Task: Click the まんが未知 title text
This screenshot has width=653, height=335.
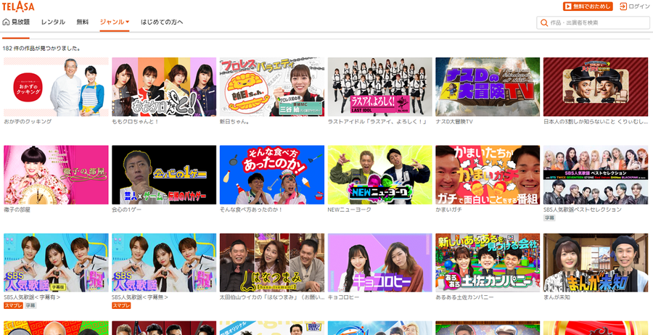Action: (x=557, y=297)
